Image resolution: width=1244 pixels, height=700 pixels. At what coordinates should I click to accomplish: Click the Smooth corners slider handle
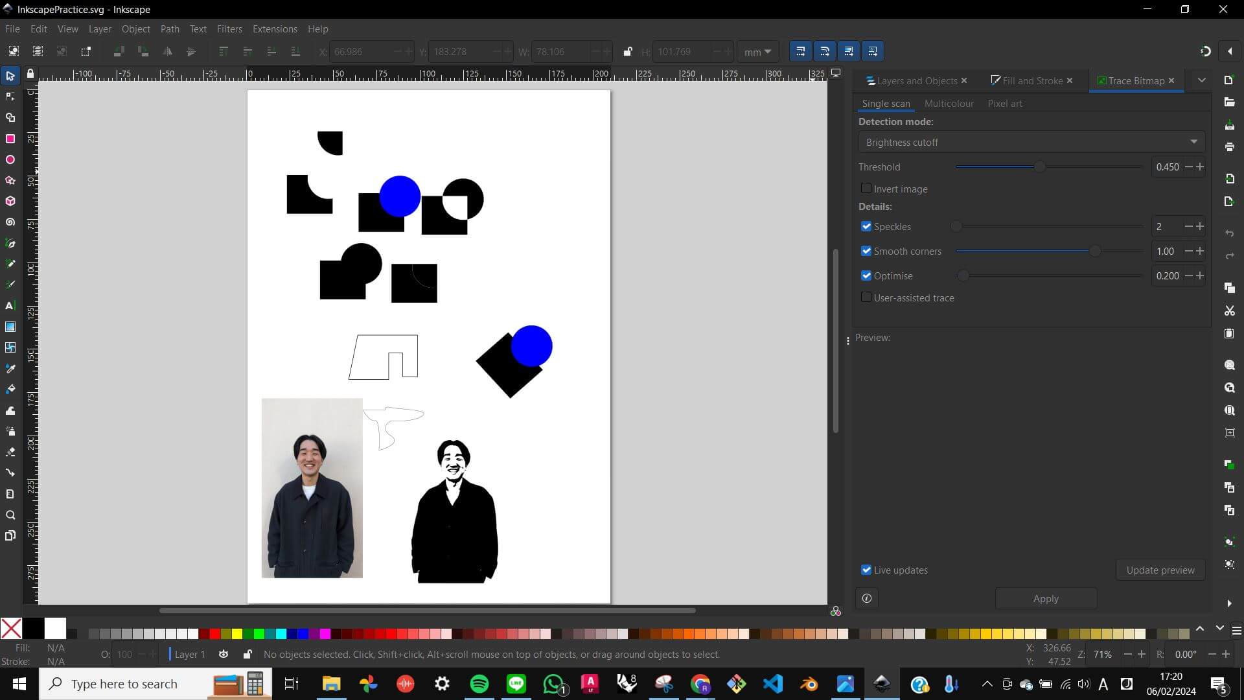coord(1095,251)
